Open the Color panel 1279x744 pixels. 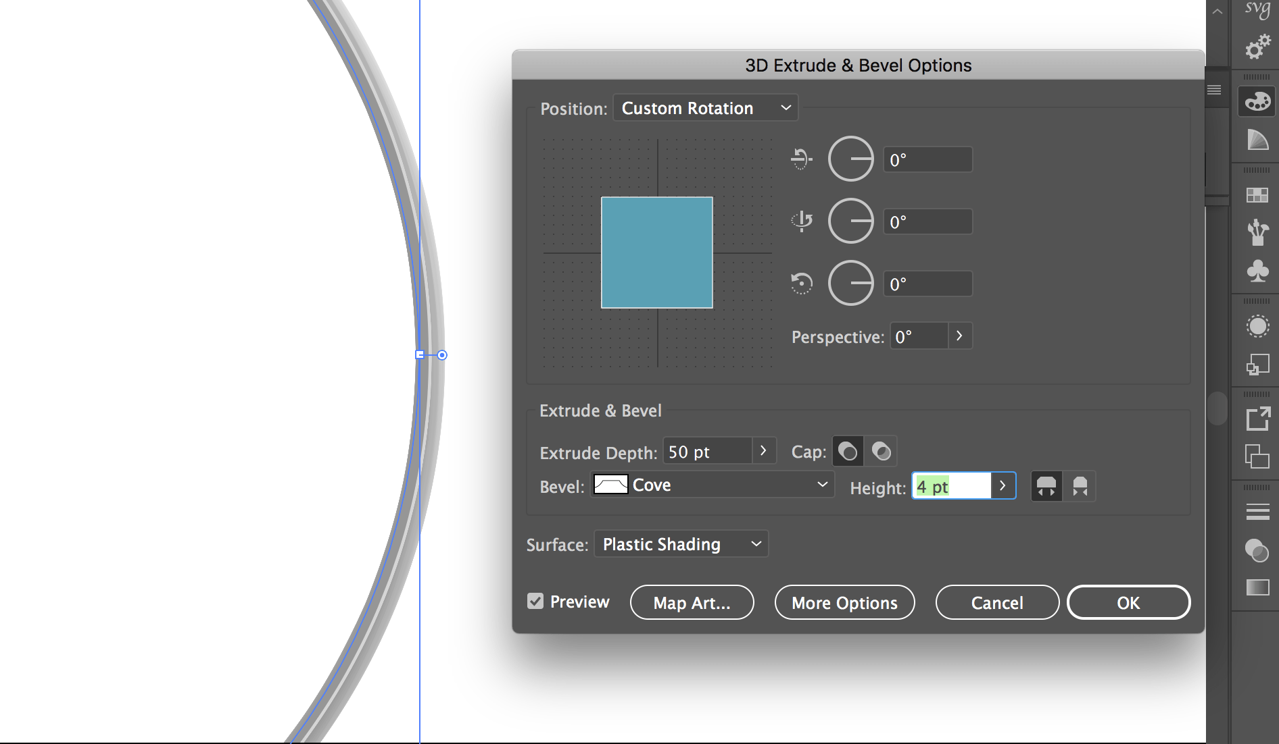point(1255,101)
